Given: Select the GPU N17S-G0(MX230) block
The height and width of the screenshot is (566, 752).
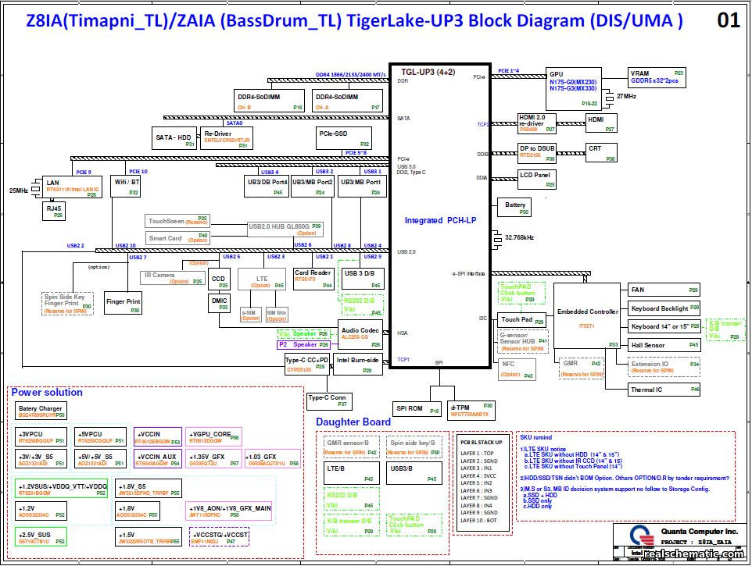Looking at the screenshot, I should (x=574, y=89).
